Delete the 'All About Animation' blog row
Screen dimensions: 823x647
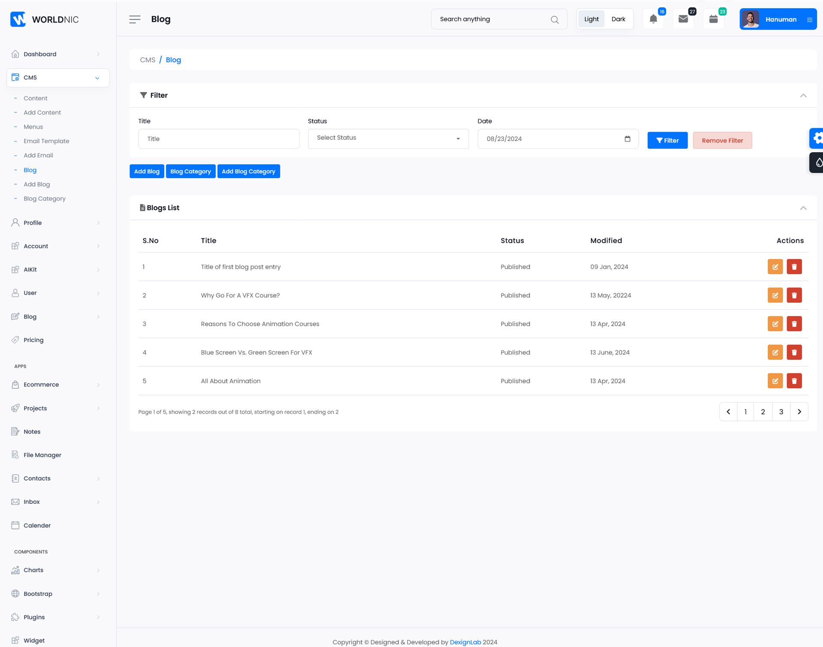(794, 381)
